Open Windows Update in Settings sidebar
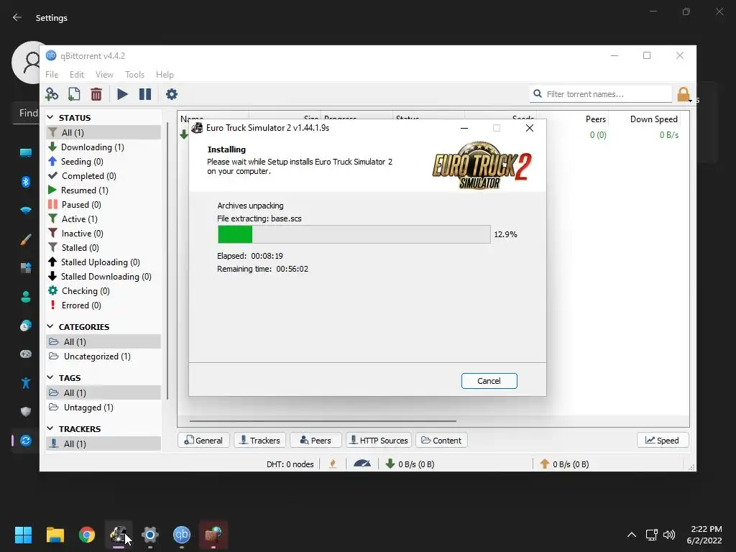The image size is (736, 552). click(26, 441)
